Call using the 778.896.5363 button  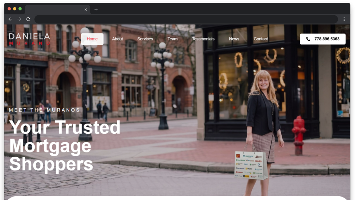pyautogui.click(x=323, y=39)
